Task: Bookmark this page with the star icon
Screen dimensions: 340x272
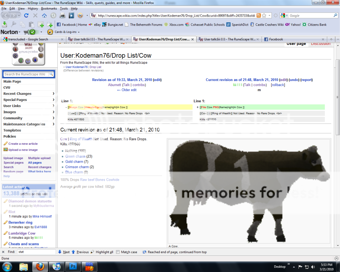Action: point(264,16)
